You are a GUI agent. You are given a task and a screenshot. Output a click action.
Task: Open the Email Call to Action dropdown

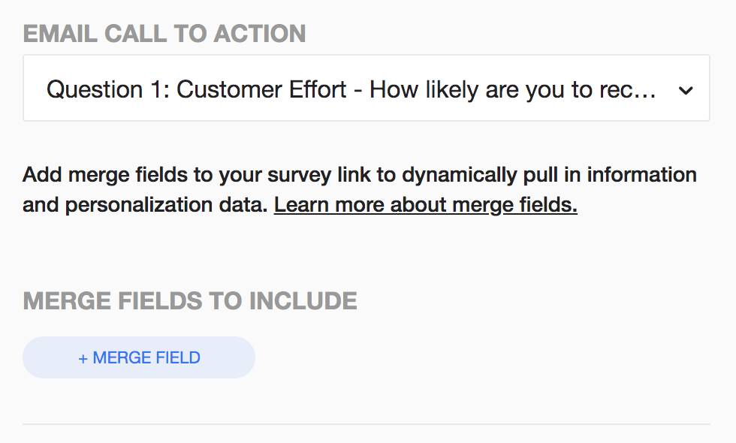tap(366, 89)
